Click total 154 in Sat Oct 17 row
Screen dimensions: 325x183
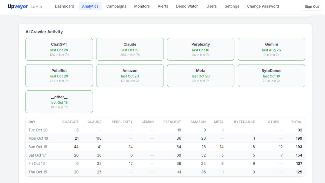[x=299, y=155]
